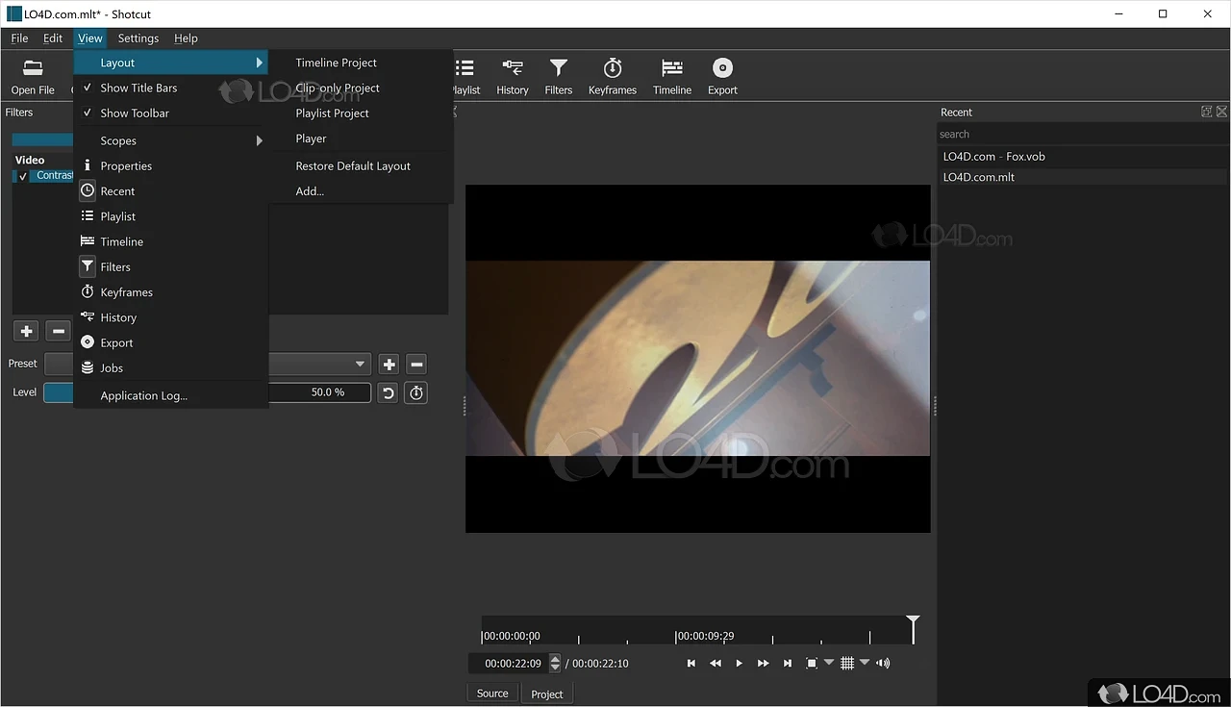Mute audio with the speaker icon
This screenshot has width=1231, height=707.
[x=882, y=663]
